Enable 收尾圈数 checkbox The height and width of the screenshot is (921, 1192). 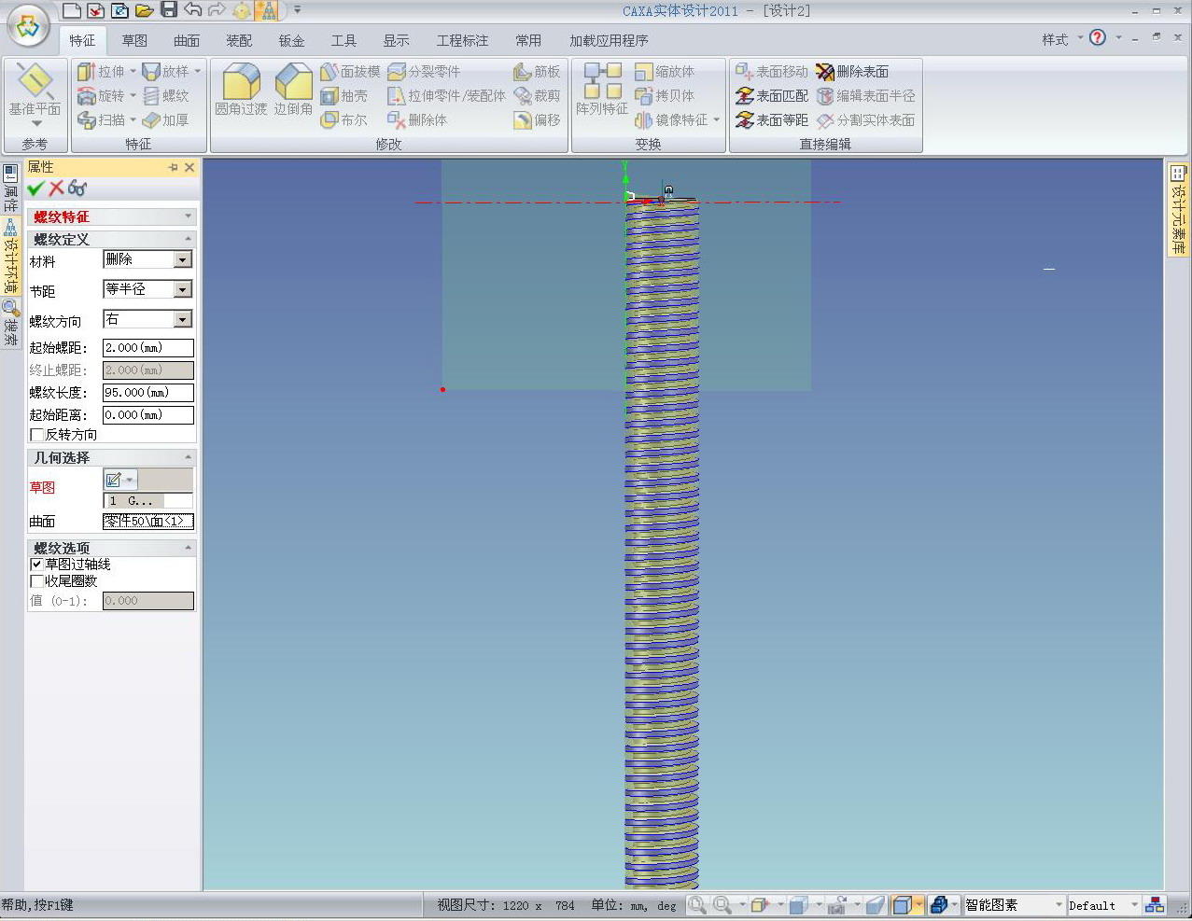click(x=37, y=581)
